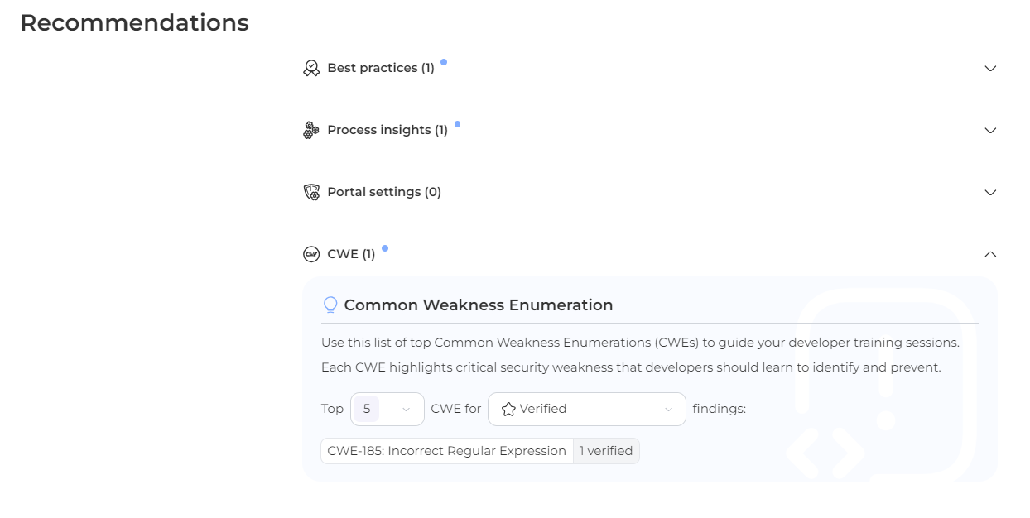Click the Process insights (1) heading
The width and height of the screenshot is (1030, 518).
(387, 131)
